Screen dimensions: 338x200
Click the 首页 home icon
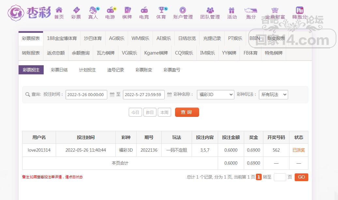(x=59, y=10)
